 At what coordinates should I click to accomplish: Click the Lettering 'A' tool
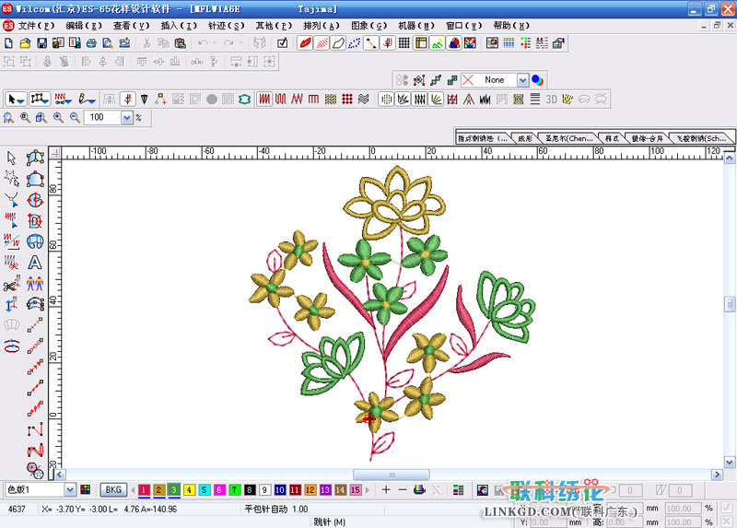click(35, 263)
